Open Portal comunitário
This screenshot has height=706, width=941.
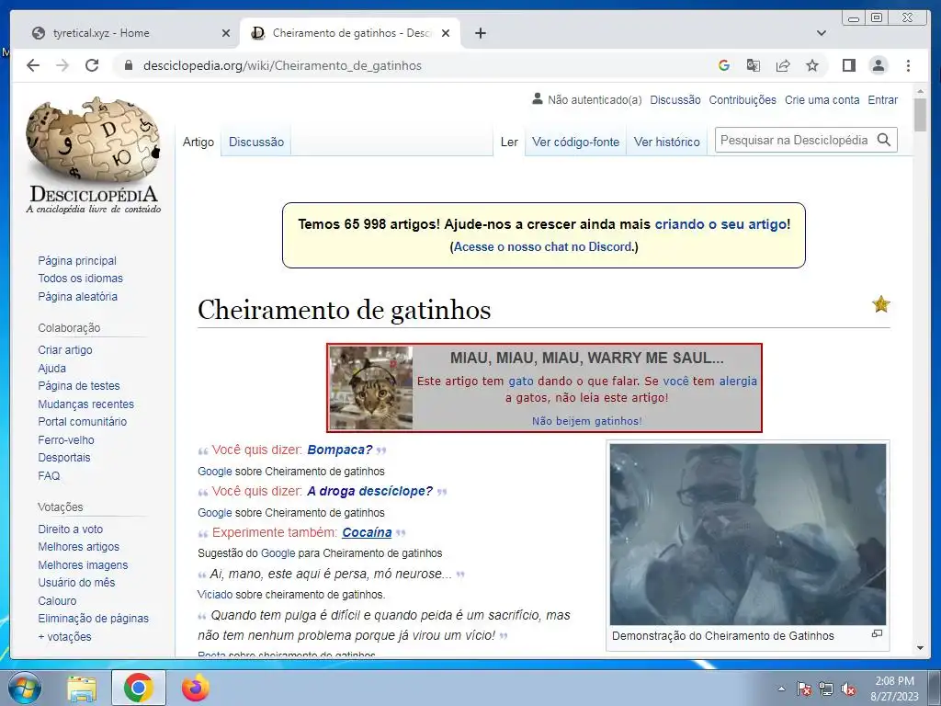tap(82, 421)
